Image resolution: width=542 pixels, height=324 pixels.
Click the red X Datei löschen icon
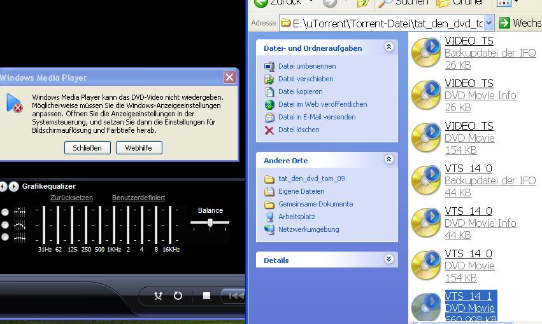269,130
